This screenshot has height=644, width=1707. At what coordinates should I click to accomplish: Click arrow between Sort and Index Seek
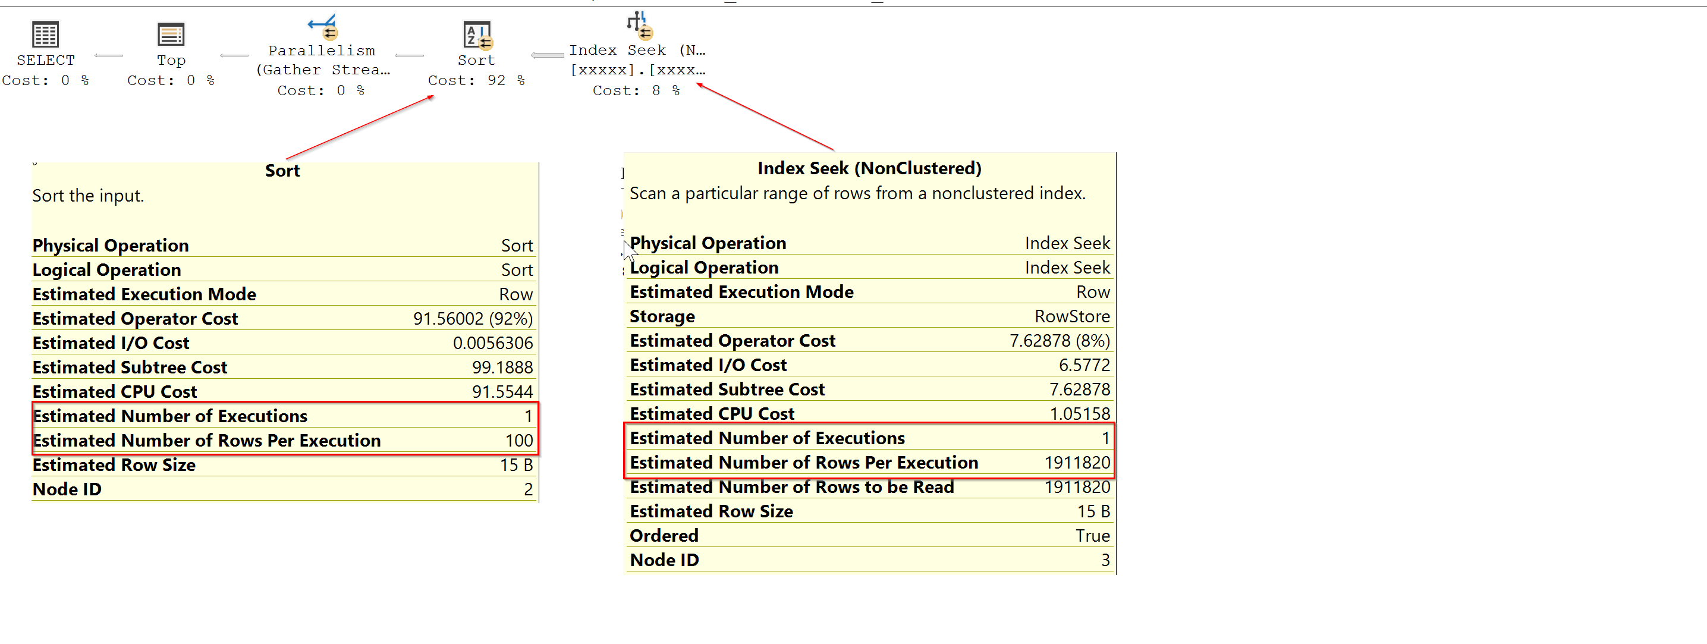548,56
